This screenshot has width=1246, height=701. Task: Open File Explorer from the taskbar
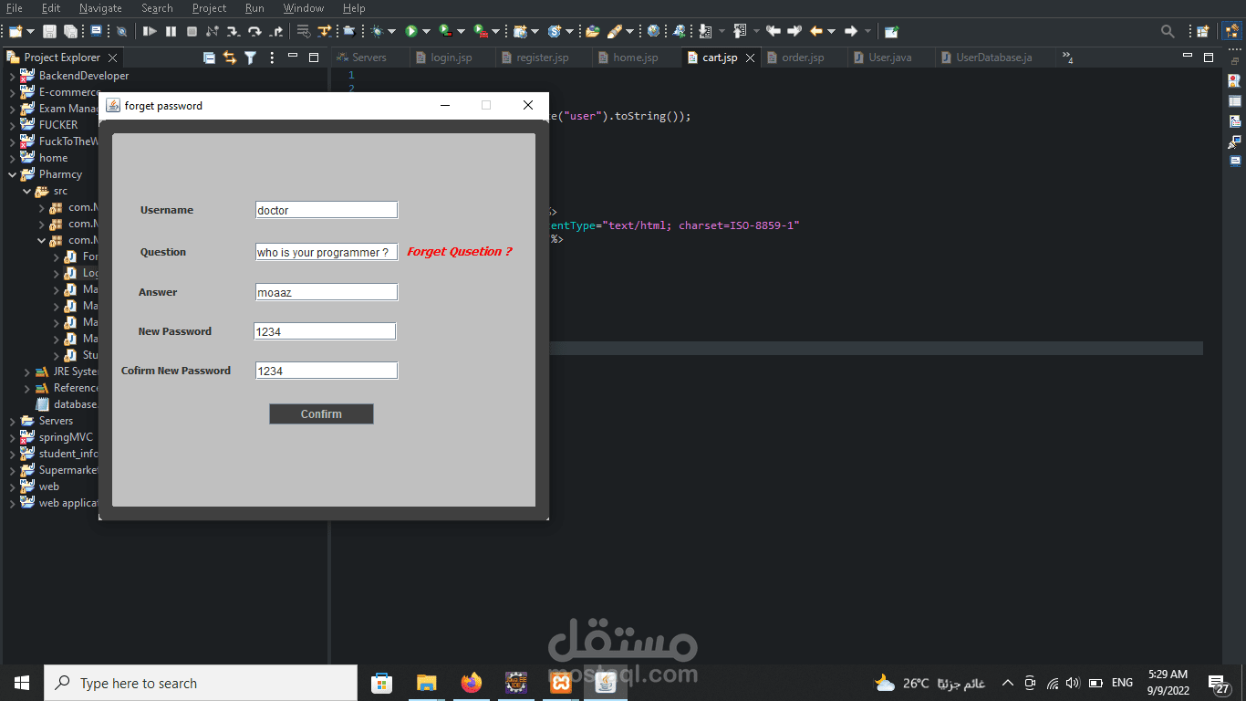coord(427,683)
